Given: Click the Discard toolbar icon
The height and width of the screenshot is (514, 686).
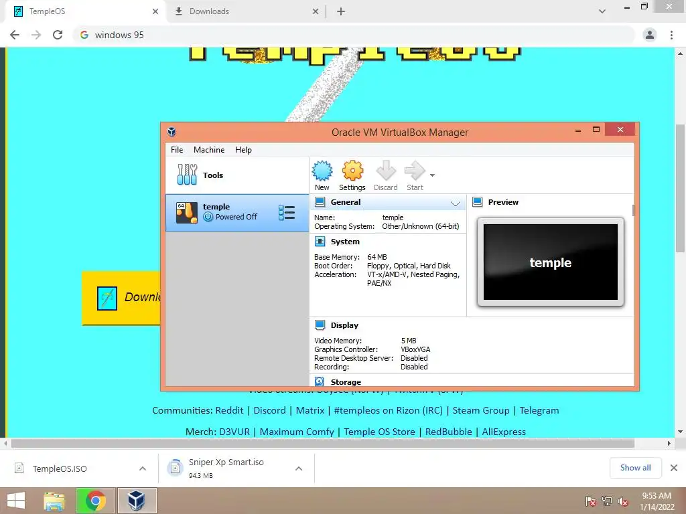Looking at the screenshot, I should [x=385, y=171].
